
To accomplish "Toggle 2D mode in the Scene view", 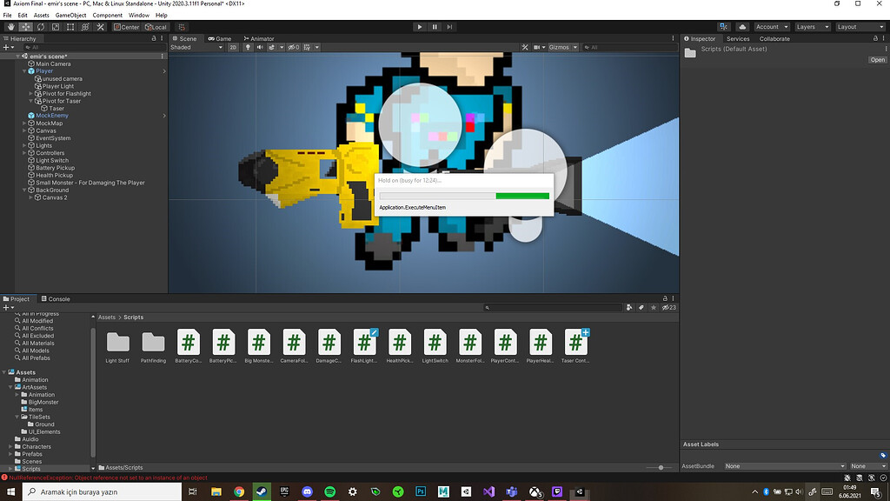I will pyautogui.click(x=234, y=47).
